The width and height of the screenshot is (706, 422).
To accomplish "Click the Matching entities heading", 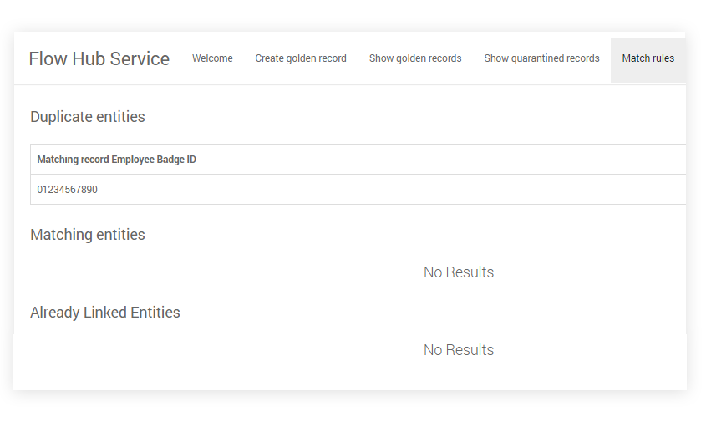I will coord(88,235).
